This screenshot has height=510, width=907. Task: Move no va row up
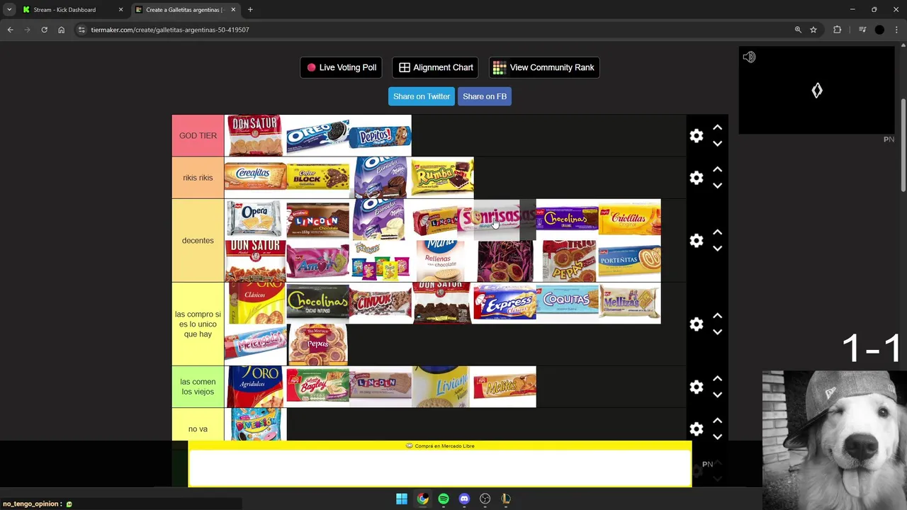pos(717,421)
